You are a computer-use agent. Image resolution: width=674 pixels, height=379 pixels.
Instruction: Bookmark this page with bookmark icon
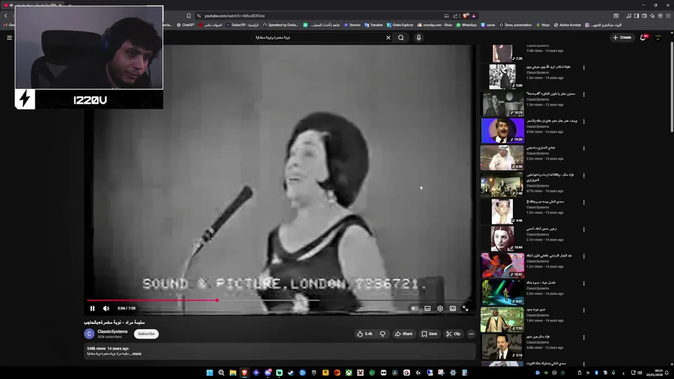click(189, 16)
